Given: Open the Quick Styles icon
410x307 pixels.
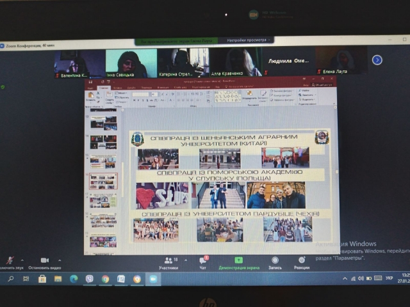Looking at the screenshot, I should (263, 93).
